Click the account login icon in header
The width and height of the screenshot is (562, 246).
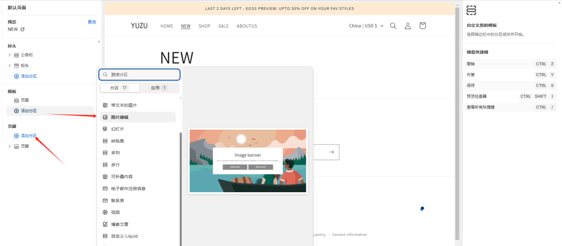click(408, 26)
